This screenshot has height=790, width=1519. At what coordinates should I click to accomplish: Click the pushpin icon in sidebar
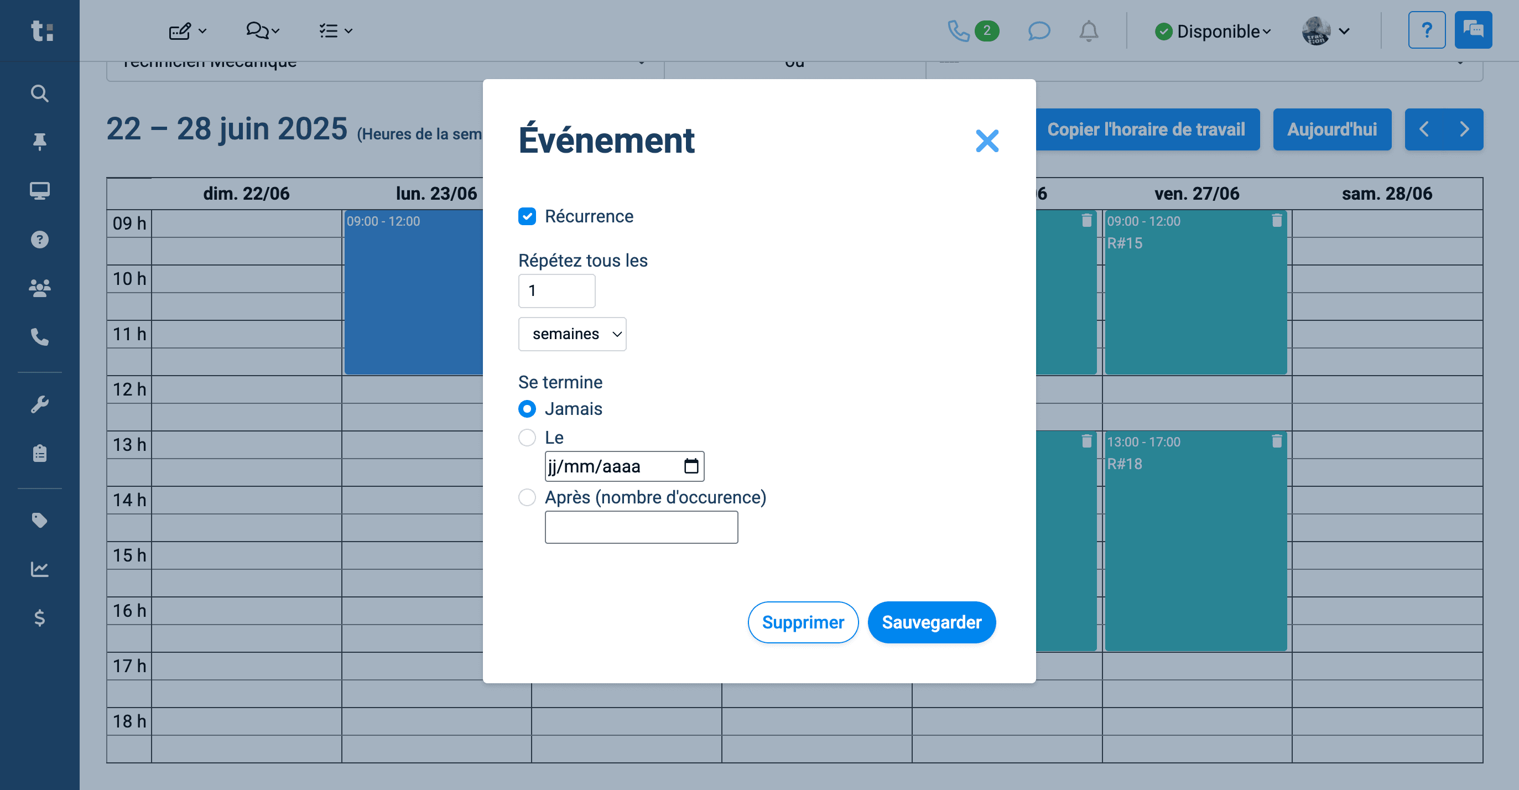pyautogui.click(x=39, y=142)
